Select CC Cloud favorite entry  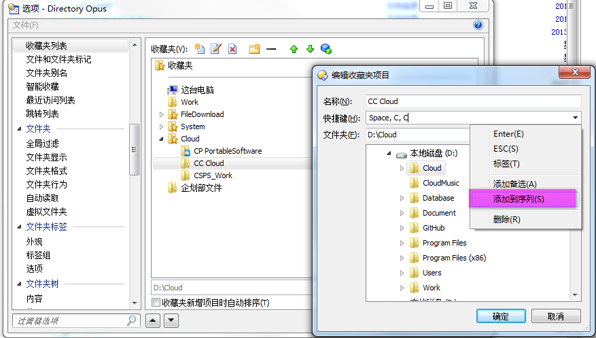[209, 163]
